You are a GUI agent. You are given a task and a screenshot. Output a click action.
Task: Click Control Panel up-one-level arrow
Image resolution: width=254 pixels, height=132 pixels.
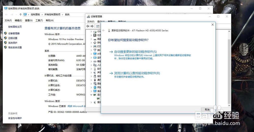pyautogui.click(x=21, y=14)
